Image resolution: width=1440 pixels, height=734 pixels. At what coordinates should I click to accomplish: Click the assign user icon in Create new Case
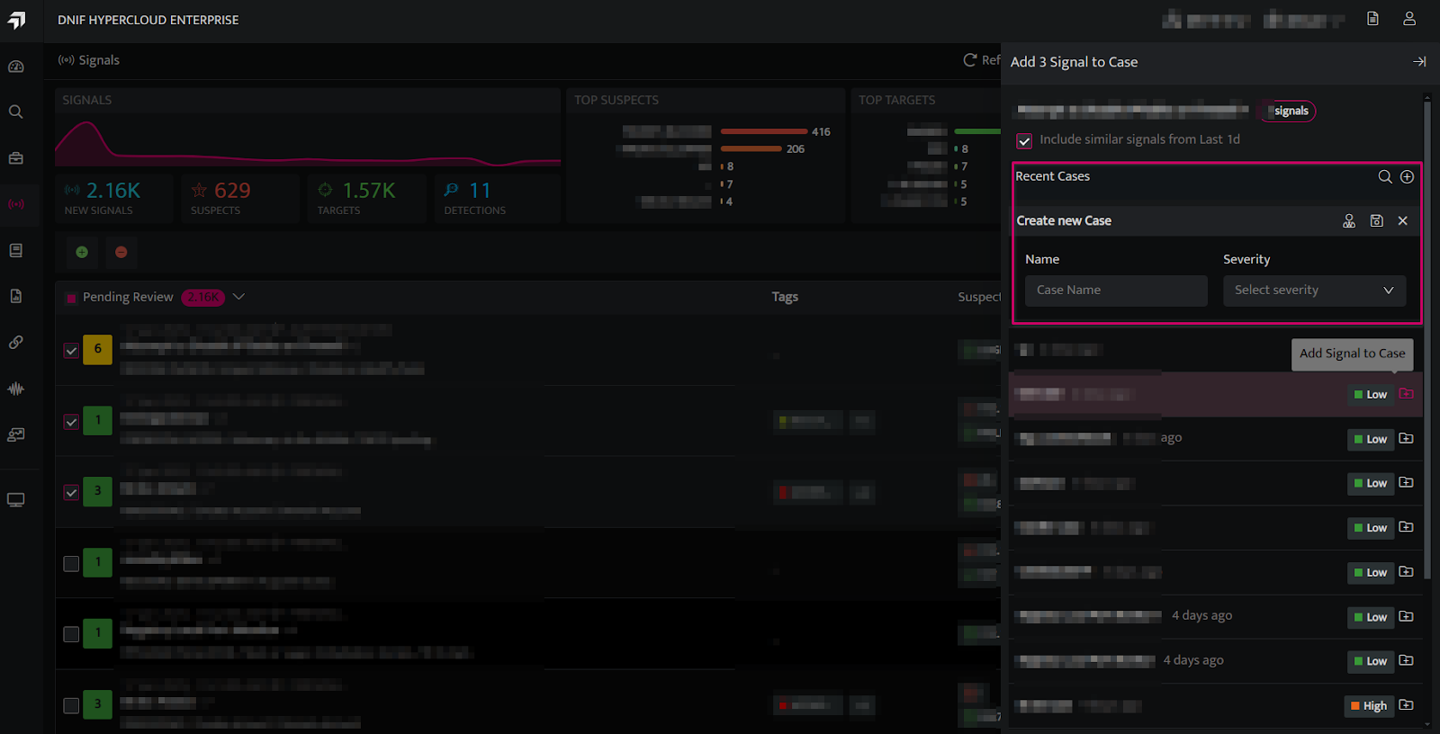1349,221
